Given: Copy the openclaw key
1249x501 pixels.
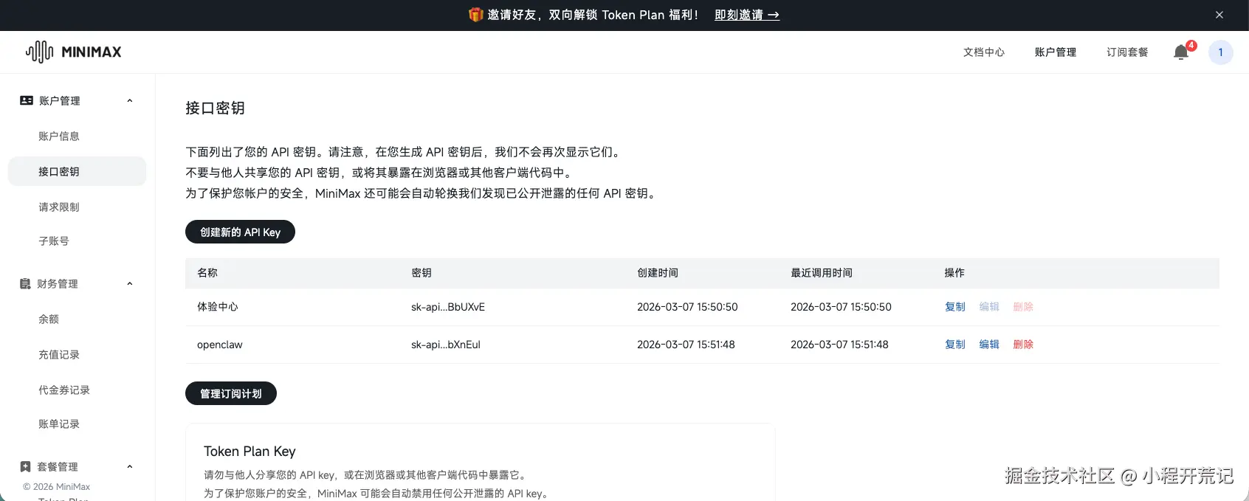Looking at the screenshot, I should [x=955, y=345].
